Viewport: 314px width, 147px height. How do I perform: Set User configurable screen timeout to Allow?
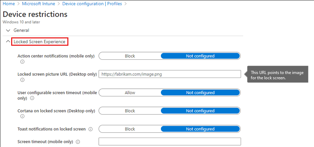[x=130, y=93]
